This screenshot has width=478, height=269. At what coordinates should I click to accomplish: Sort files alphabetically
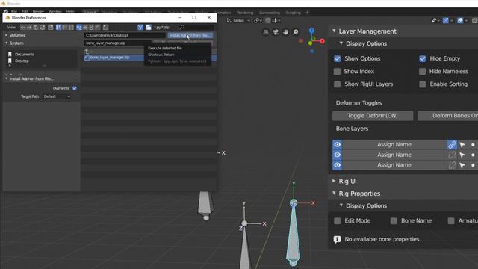point(79,28)
